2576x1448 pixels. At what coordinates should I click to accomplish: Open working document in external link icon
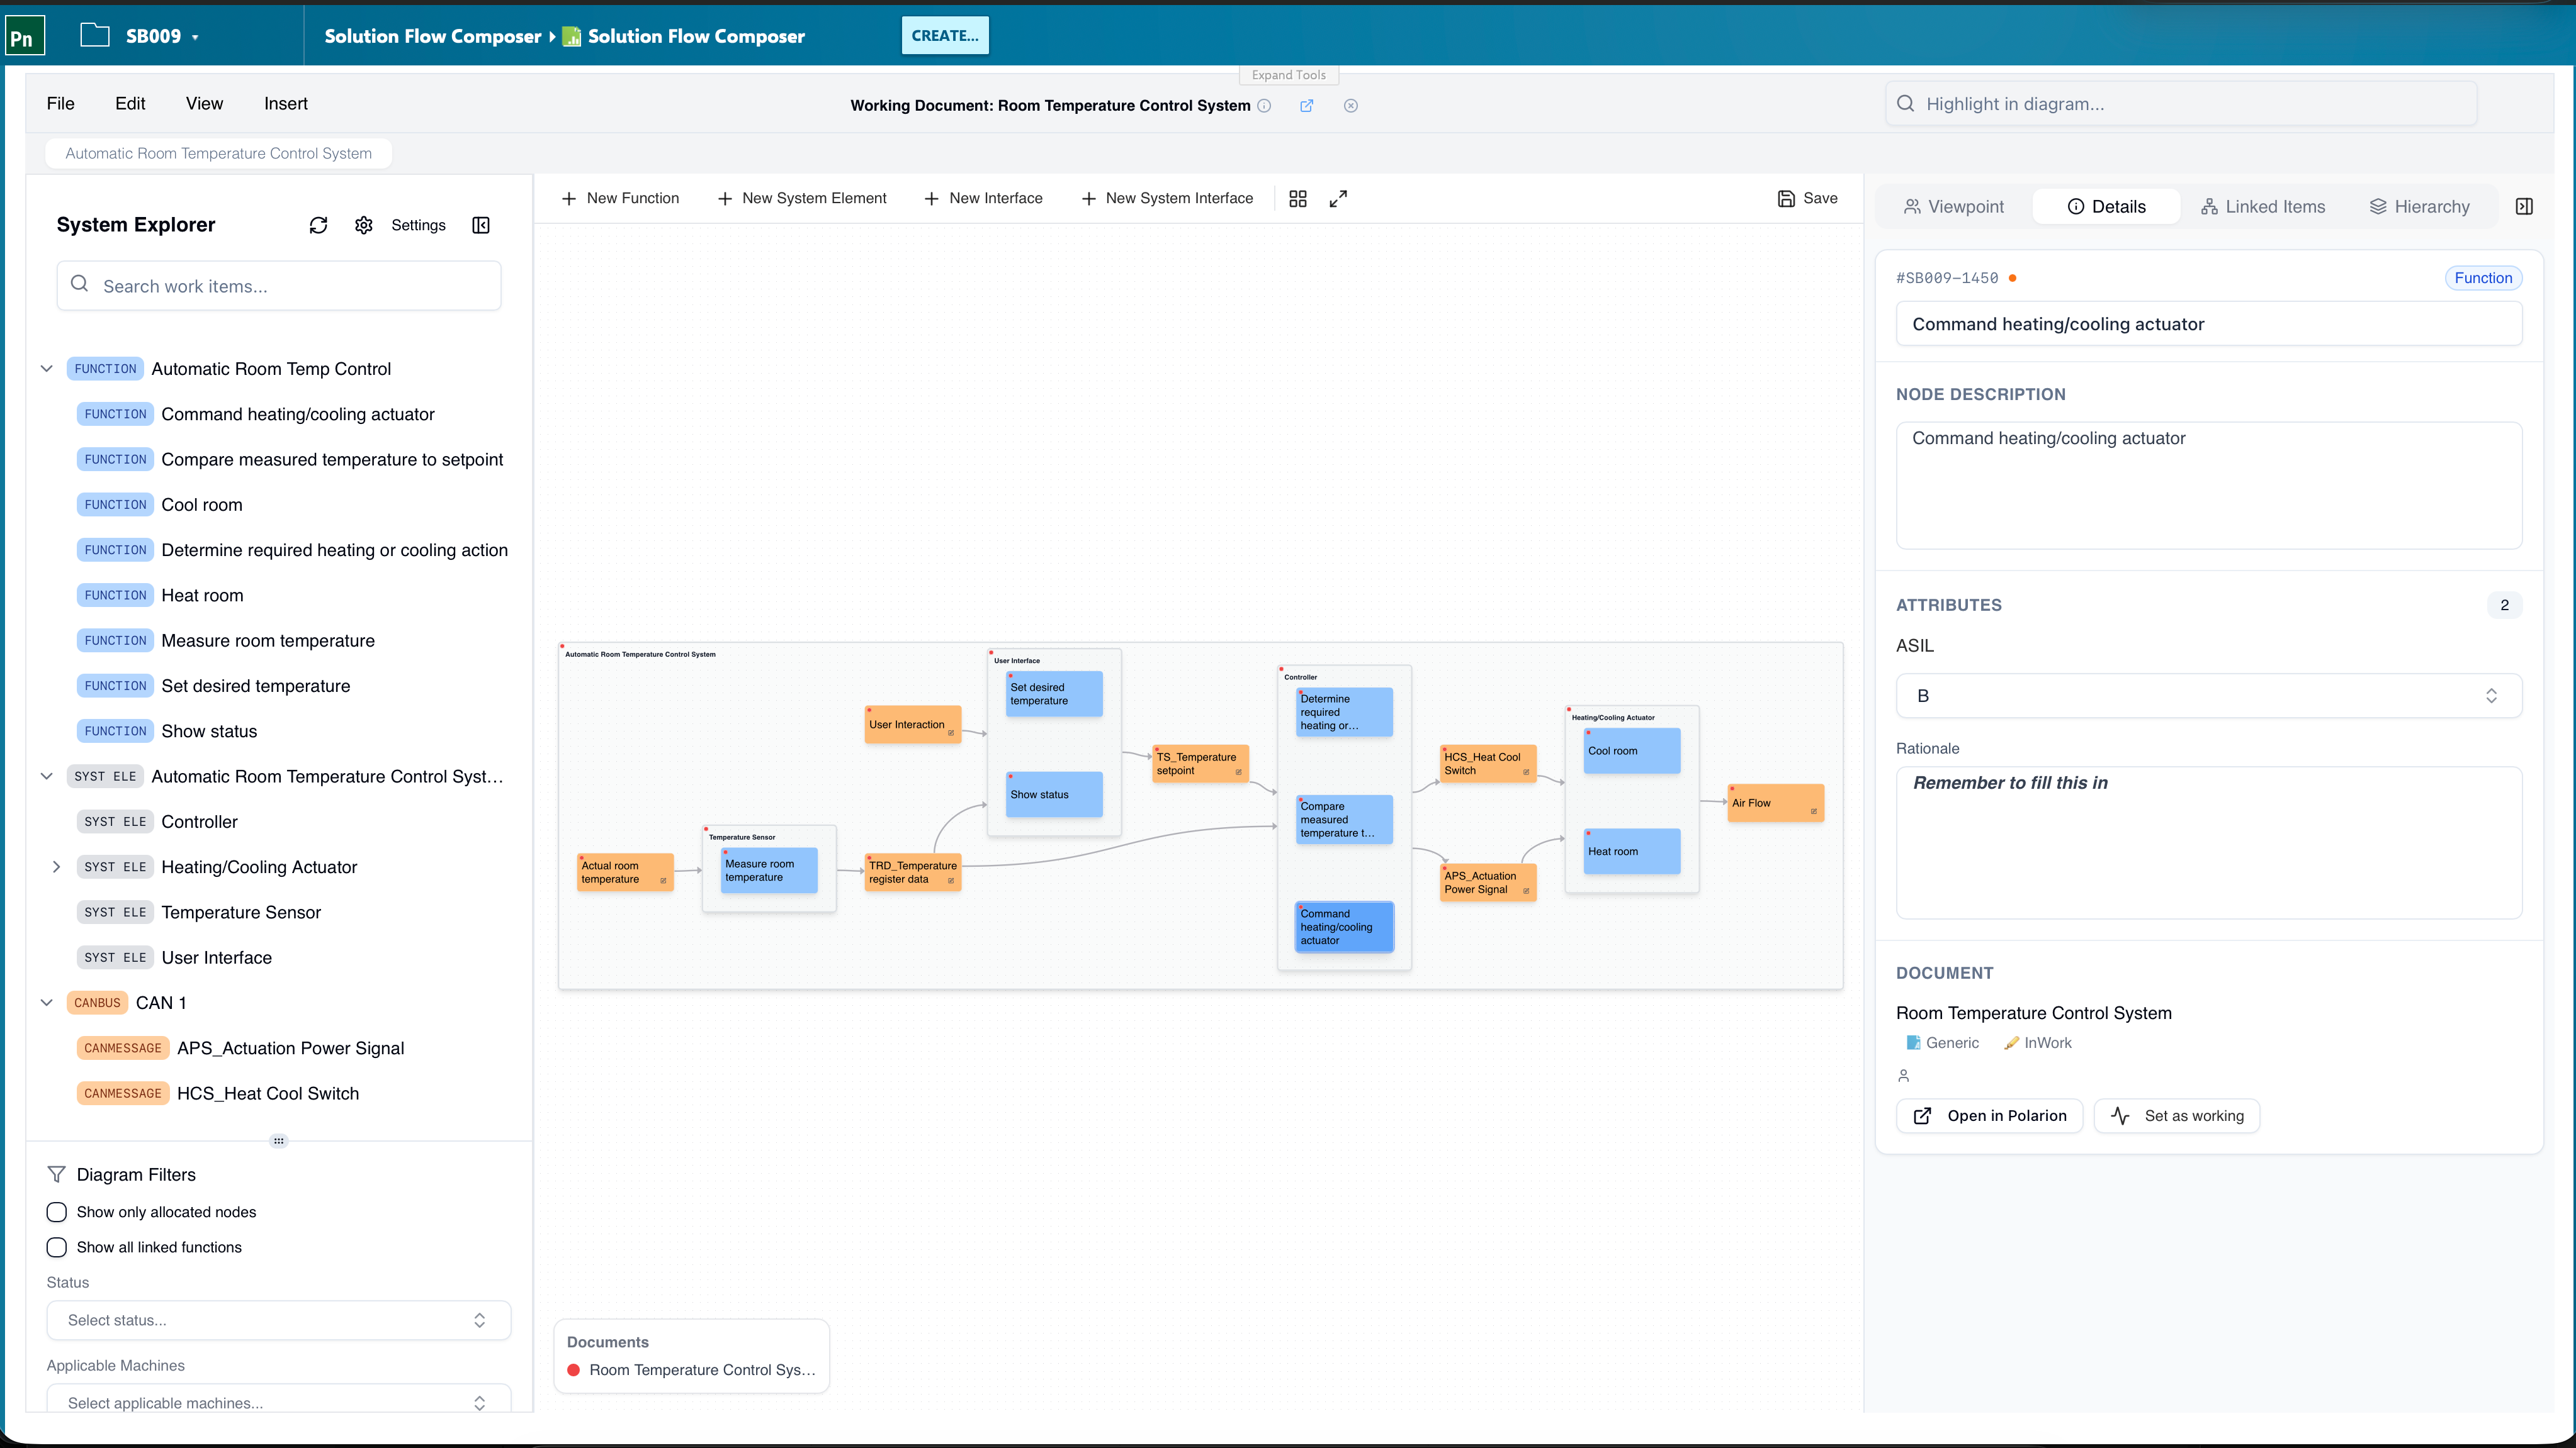(1306, 106)
